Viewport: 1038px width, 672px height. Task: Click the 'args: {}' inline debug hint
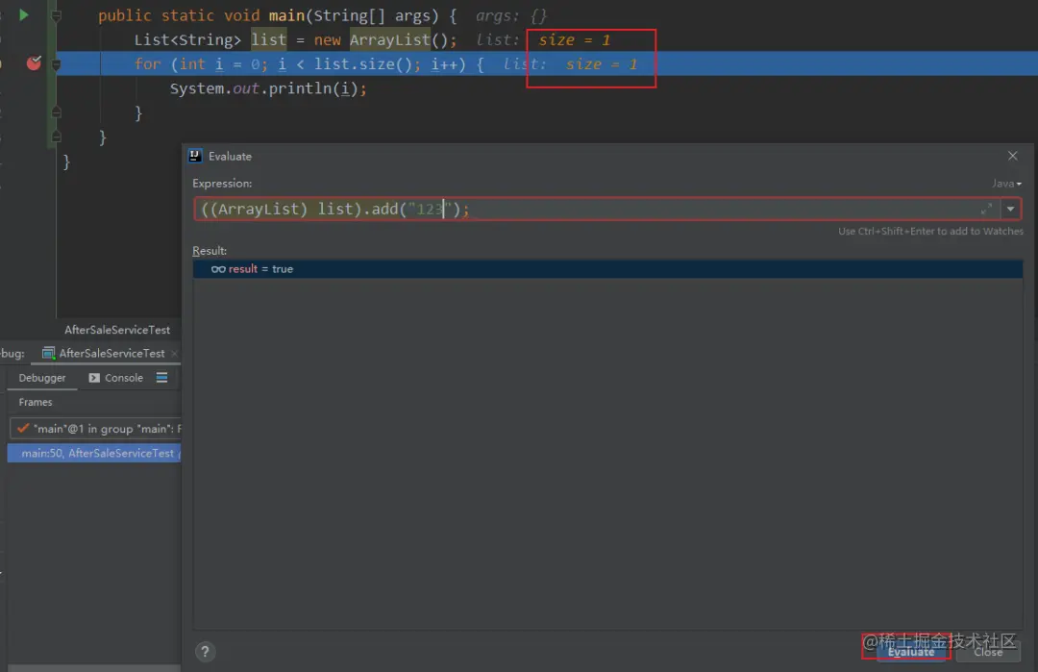click(x=511, y=15)
